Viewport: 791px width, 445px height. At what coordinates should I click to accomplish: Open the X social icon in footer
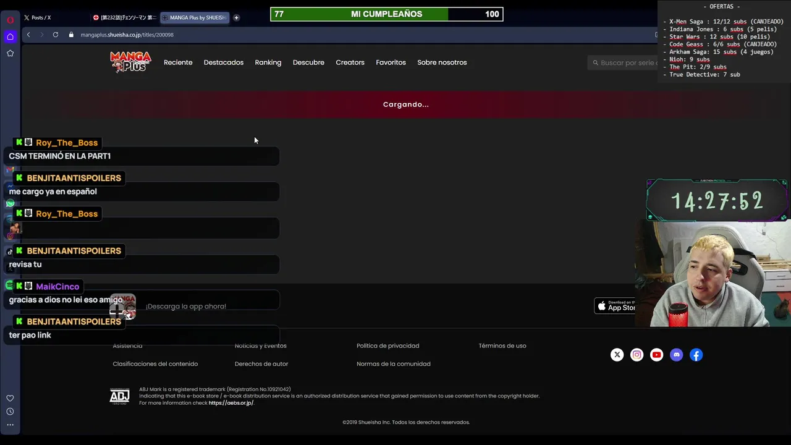(617, 355)
